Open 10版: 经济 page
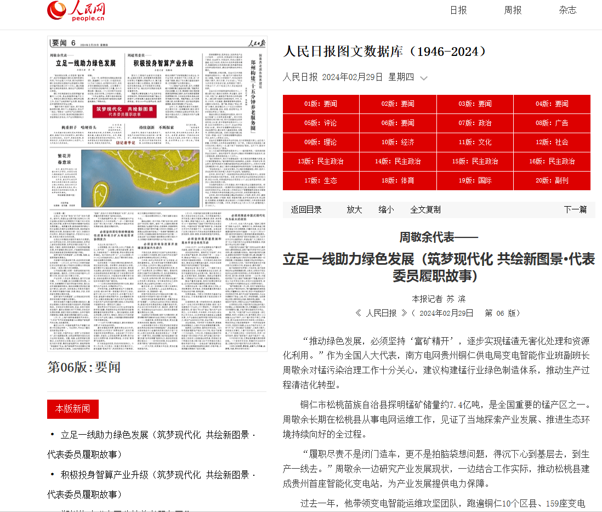Screen dimensions: 602x512 (x=398, y=143)
